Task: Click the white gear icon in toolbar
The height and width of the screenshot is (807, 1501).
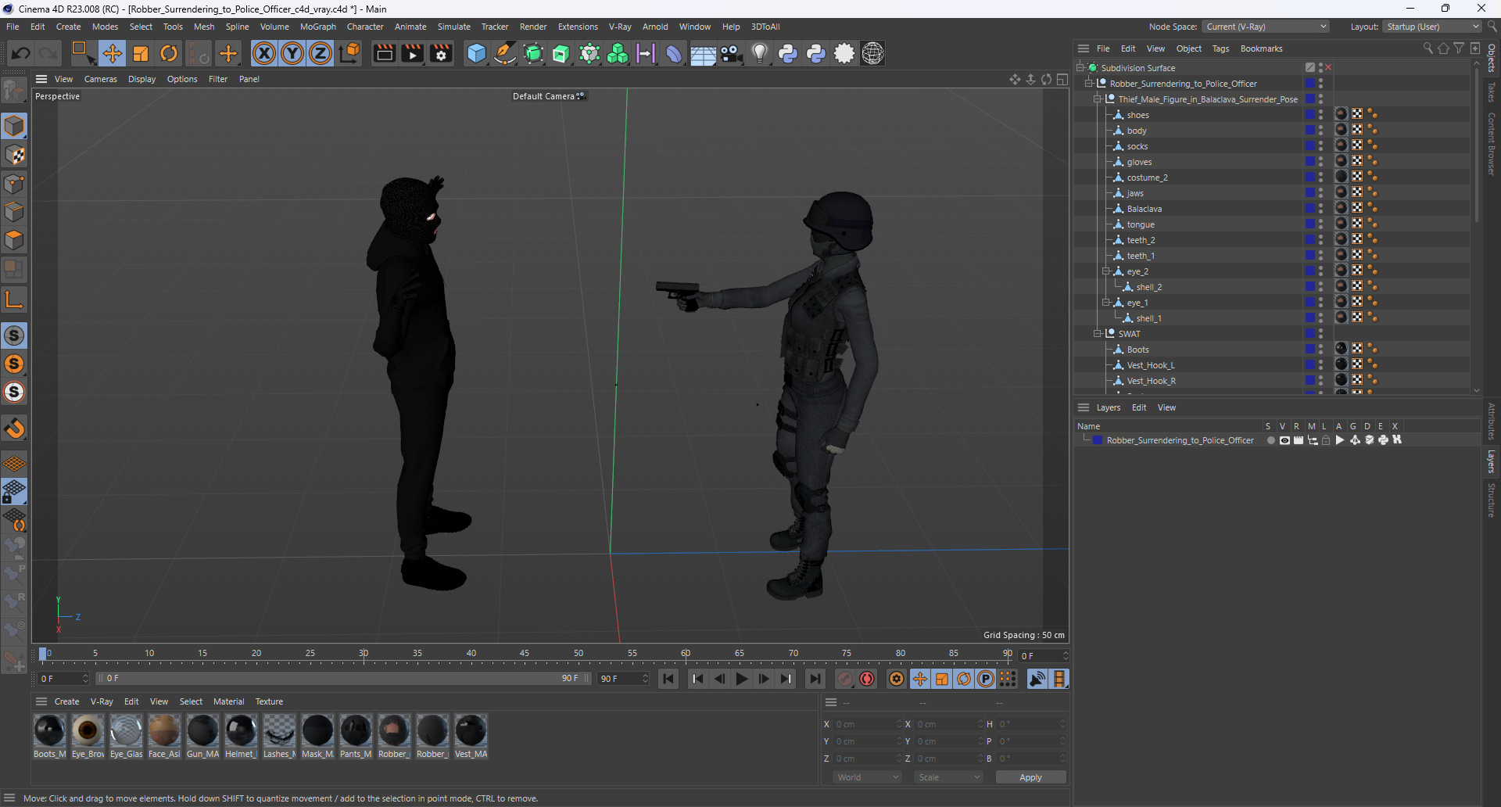Action: pos(844,53)
